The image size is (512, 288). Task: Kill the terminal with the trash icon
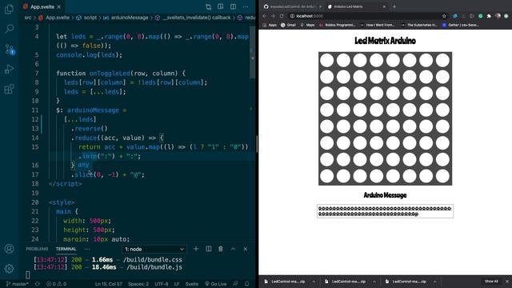pos(221,249)
